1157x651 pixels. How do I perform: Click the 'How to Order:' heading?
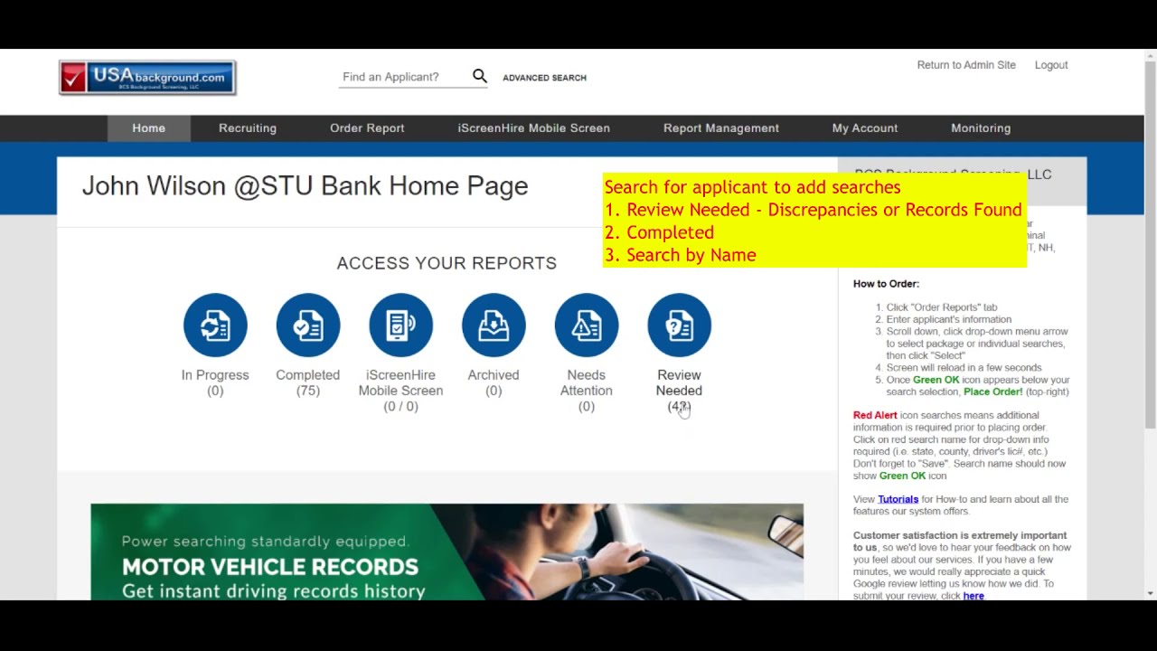(886, 284)
